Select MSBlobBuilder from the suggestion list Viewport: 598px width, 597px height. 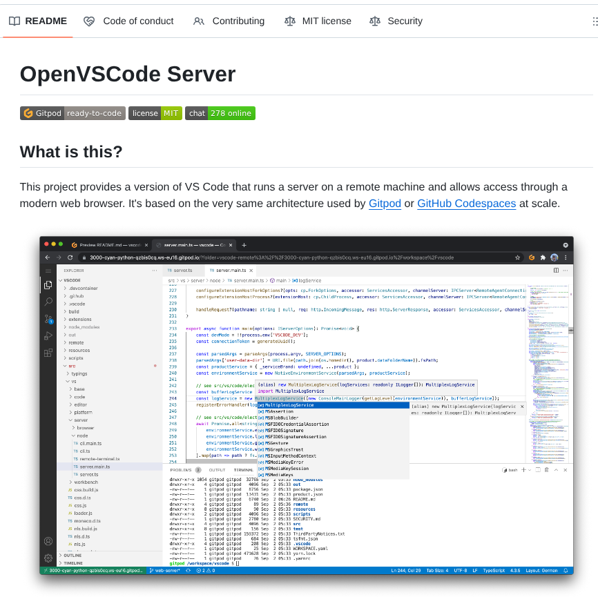coord(280,418)
